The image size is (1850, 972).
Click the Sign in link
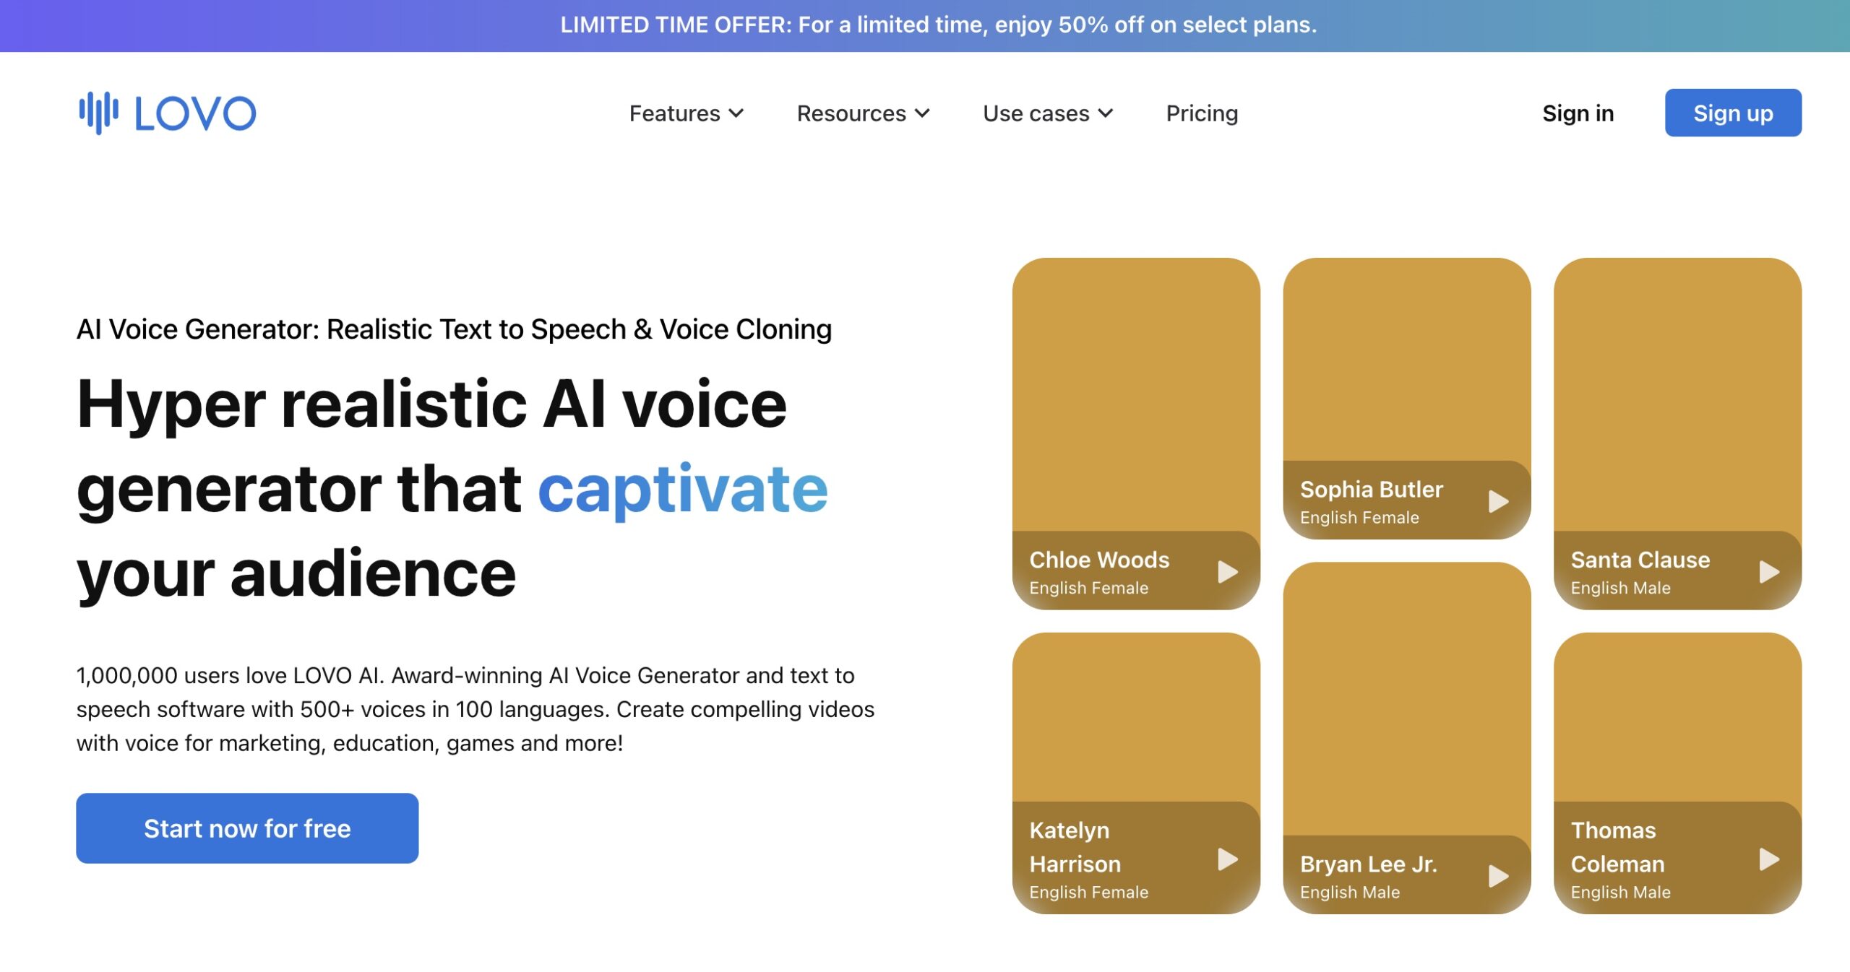coord(1578,113)
